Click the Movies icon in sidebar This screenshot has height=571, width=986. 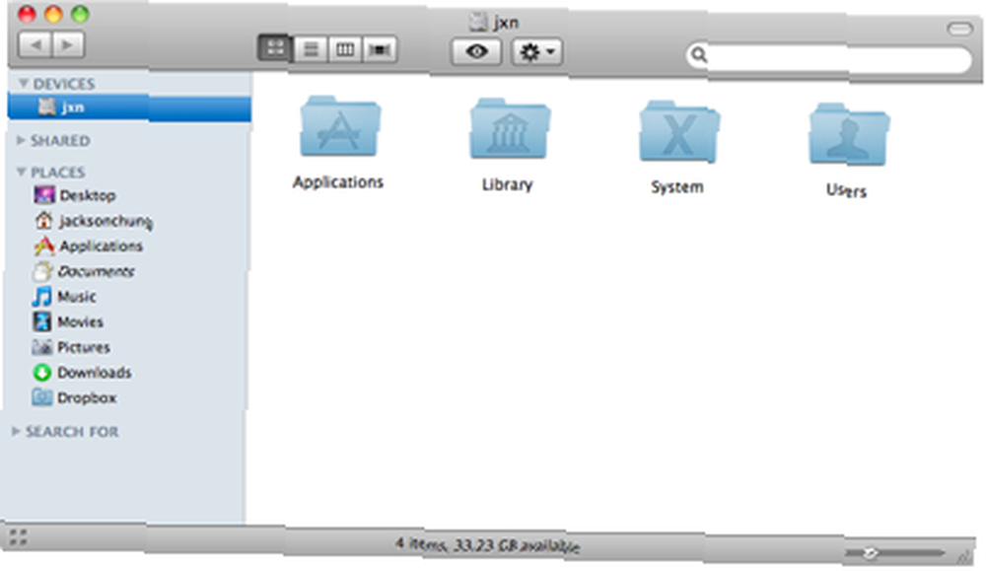click(x=41, y=321)
